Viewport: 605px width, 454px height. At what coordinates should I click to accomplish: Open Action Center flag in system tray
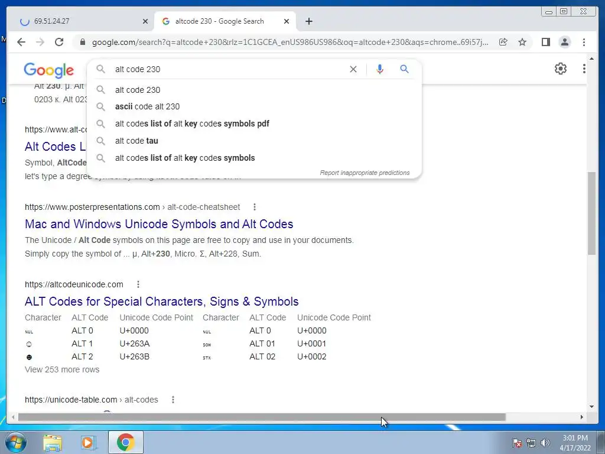[x=516, y=443]
